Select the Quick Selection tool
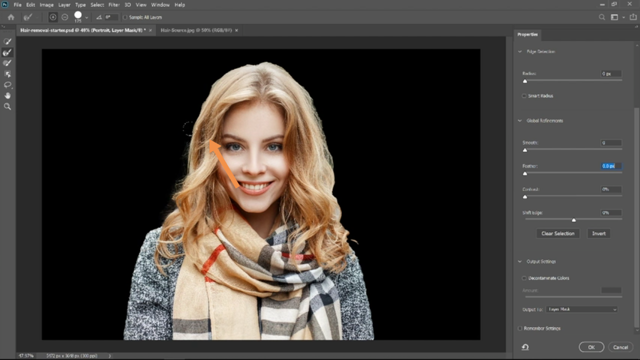The height and width of the screenshot is (360, 640). [7, 41]
